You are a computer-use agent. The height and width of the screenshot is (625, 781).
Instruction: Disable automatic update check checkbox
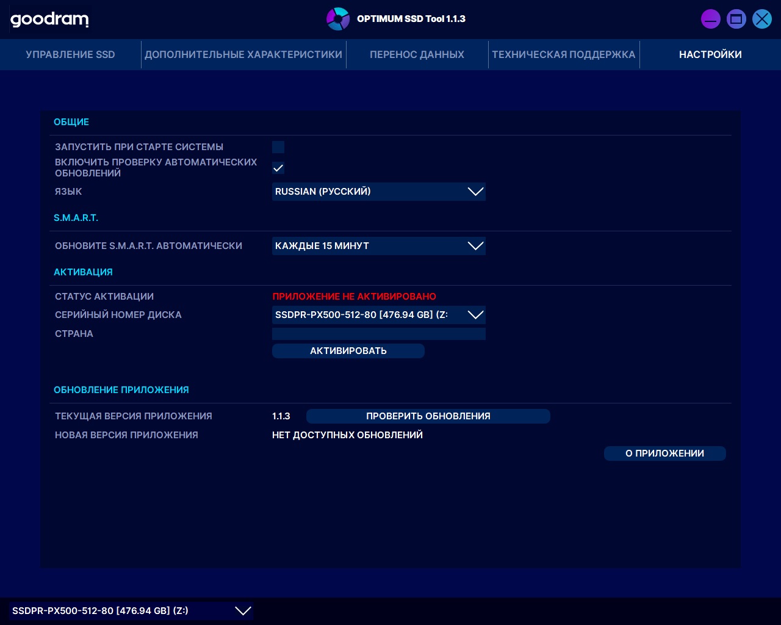click(x=278, y=168)
